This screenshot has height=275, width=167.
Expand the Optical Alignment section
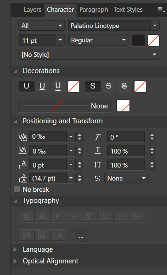click(x=15, y=261)
